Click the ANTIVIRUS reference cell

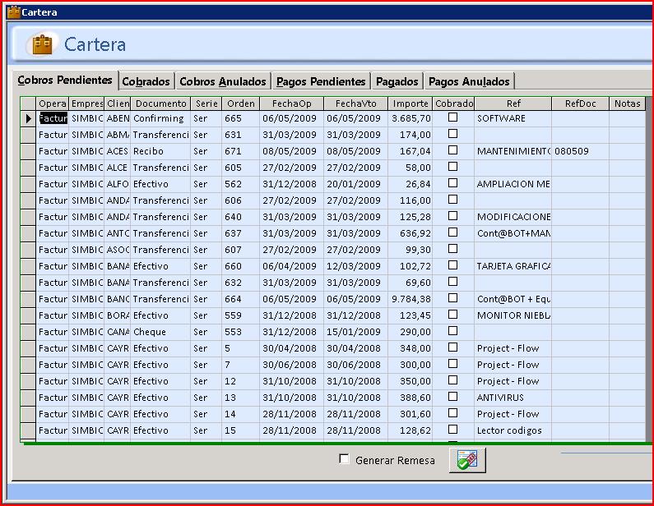coord(513,398)
